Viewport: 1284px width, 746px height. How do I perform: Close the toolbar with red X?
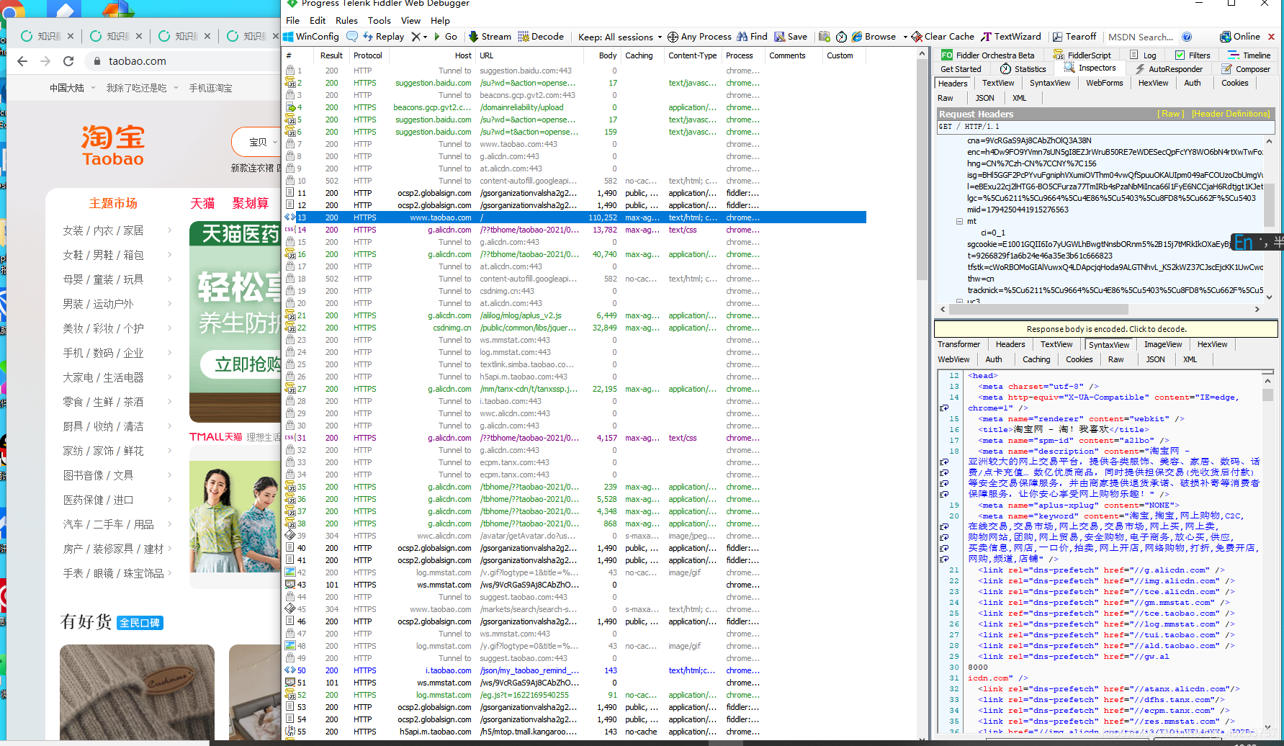pos(1271,37)
